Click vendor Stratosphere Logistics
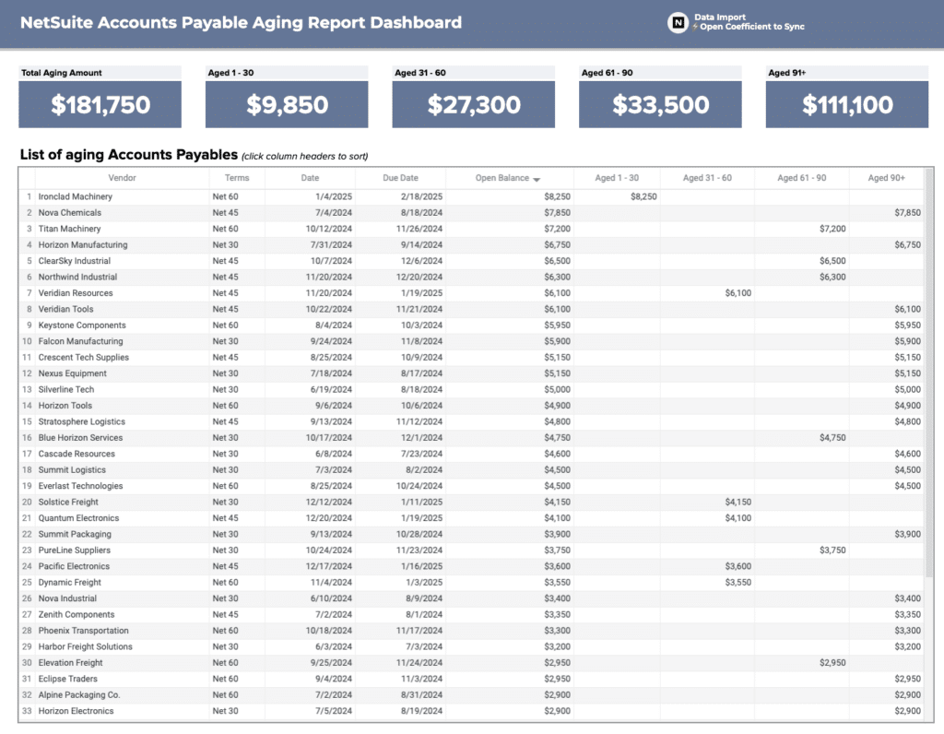 point(82,421)
